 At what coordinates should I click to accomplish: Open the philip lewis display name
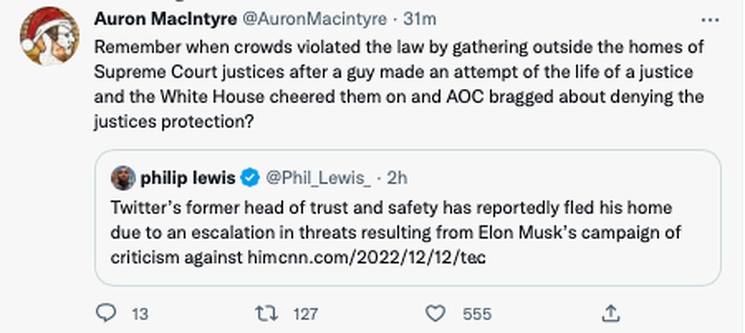[x=187, y=178]
